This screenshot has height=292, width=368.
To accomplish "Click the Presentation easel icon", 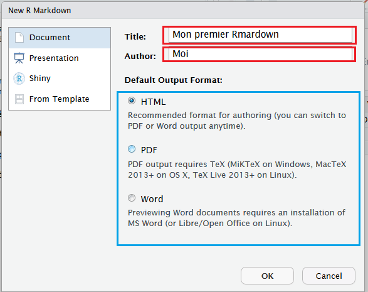I will [x=19, y=58].
